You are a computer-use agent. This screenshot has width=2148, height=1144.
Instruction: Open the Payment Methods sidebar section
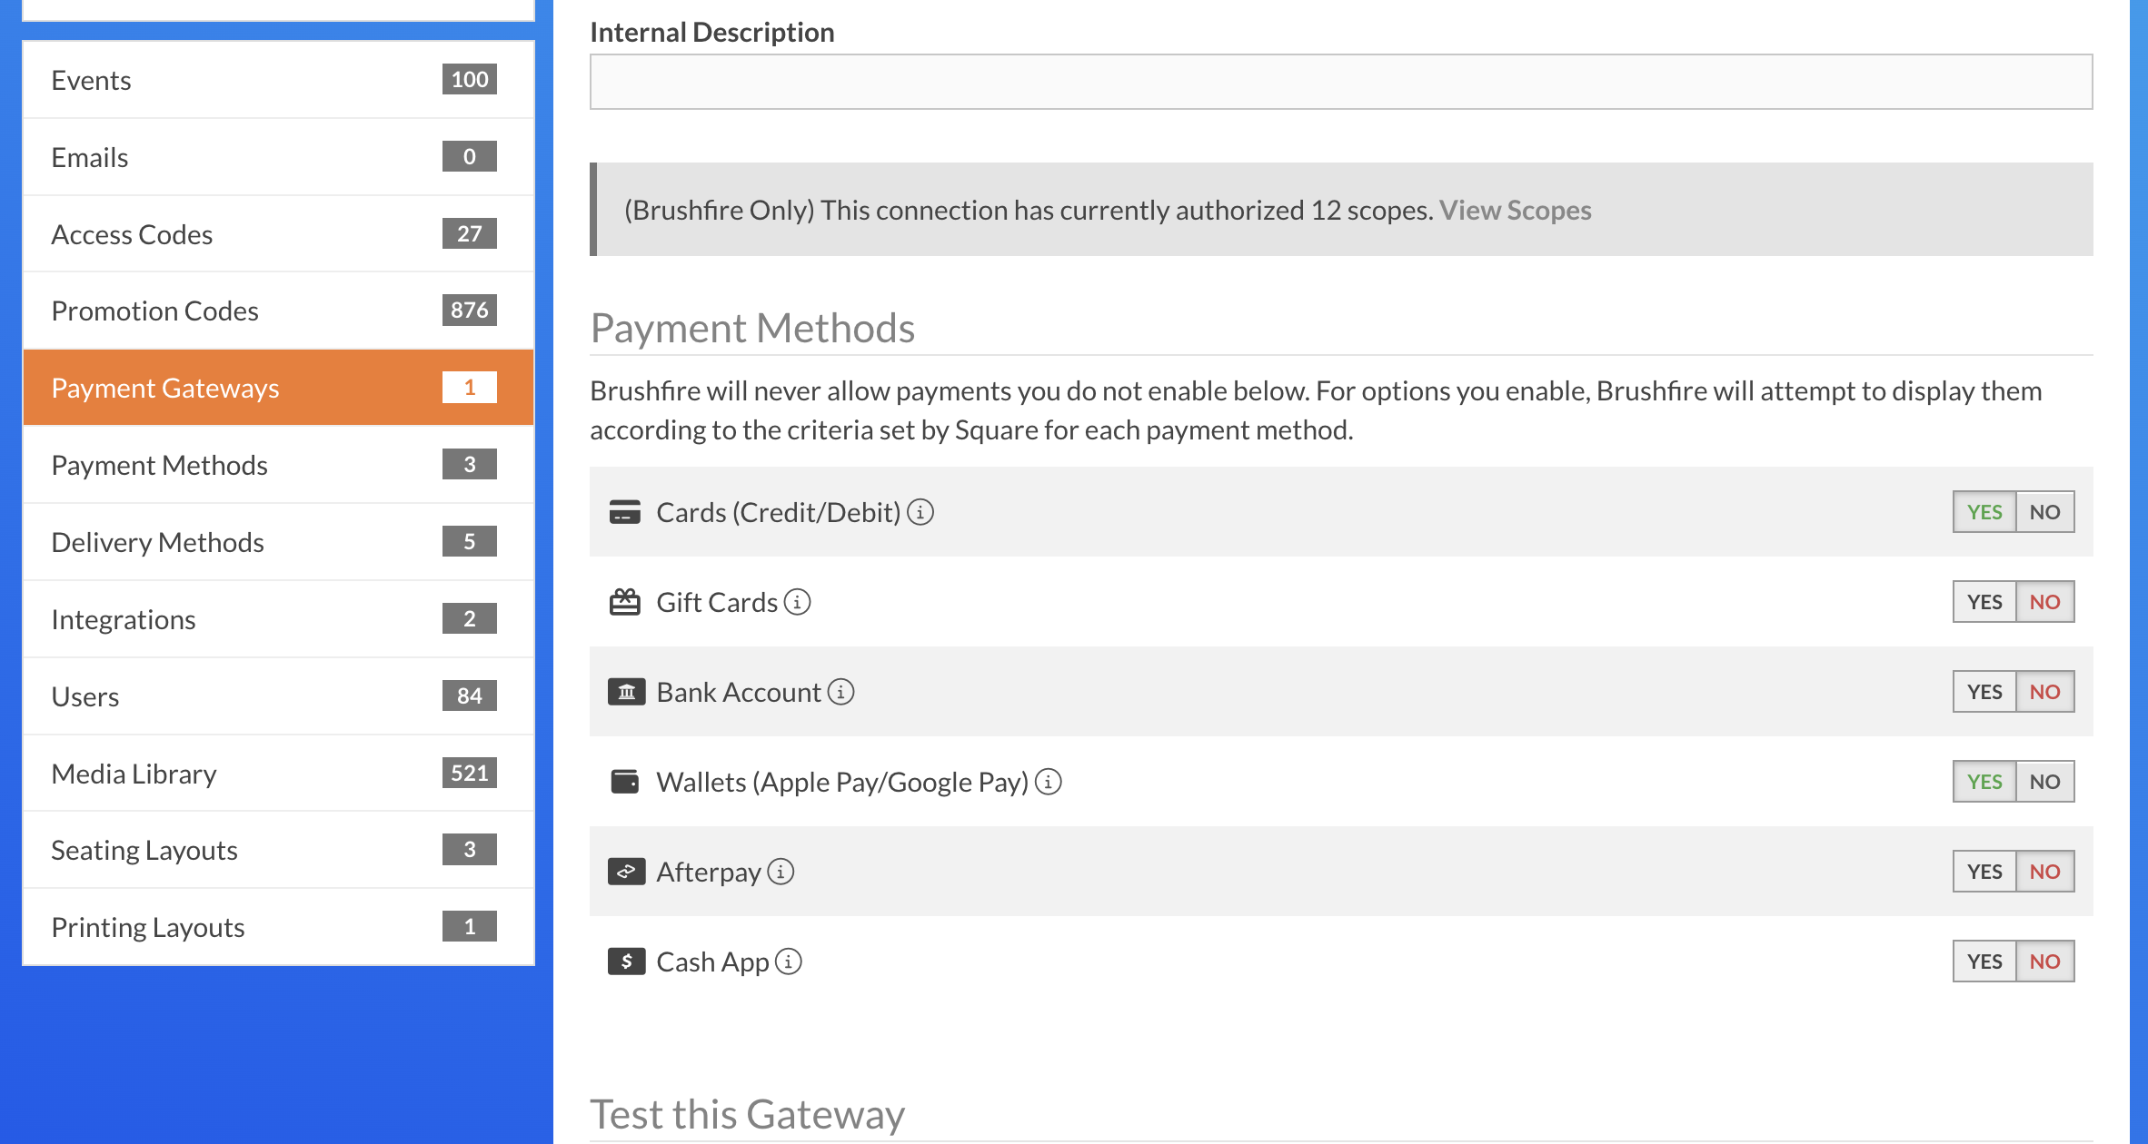pos(159,464)
